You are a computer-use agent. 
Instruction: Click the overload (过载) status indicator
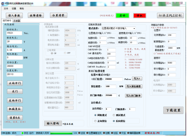[x=107, y=133]
